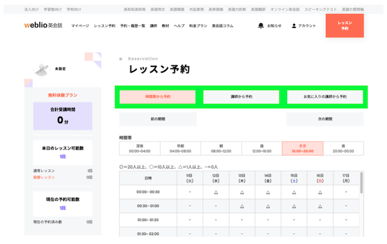Pick the 00:00-00:30 triangle on 14日(金)
The height and width of the screenshot is (244, 387).
tap(268, 192)
